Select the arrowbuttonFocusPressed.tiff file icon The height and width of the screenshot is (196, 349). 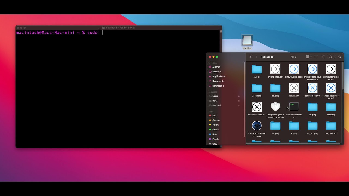pos(312,69)
